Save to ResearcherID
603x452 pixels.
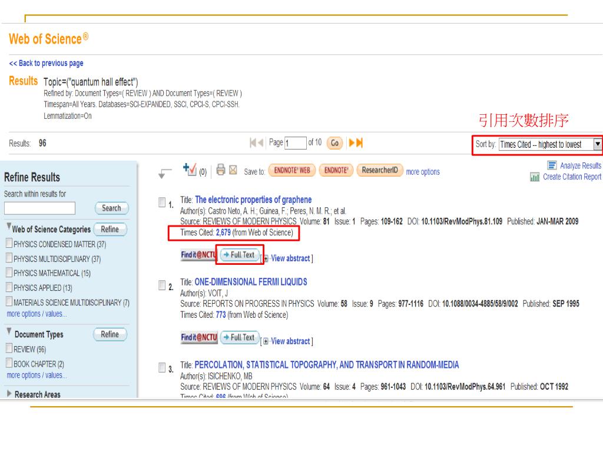pos(380,170)
